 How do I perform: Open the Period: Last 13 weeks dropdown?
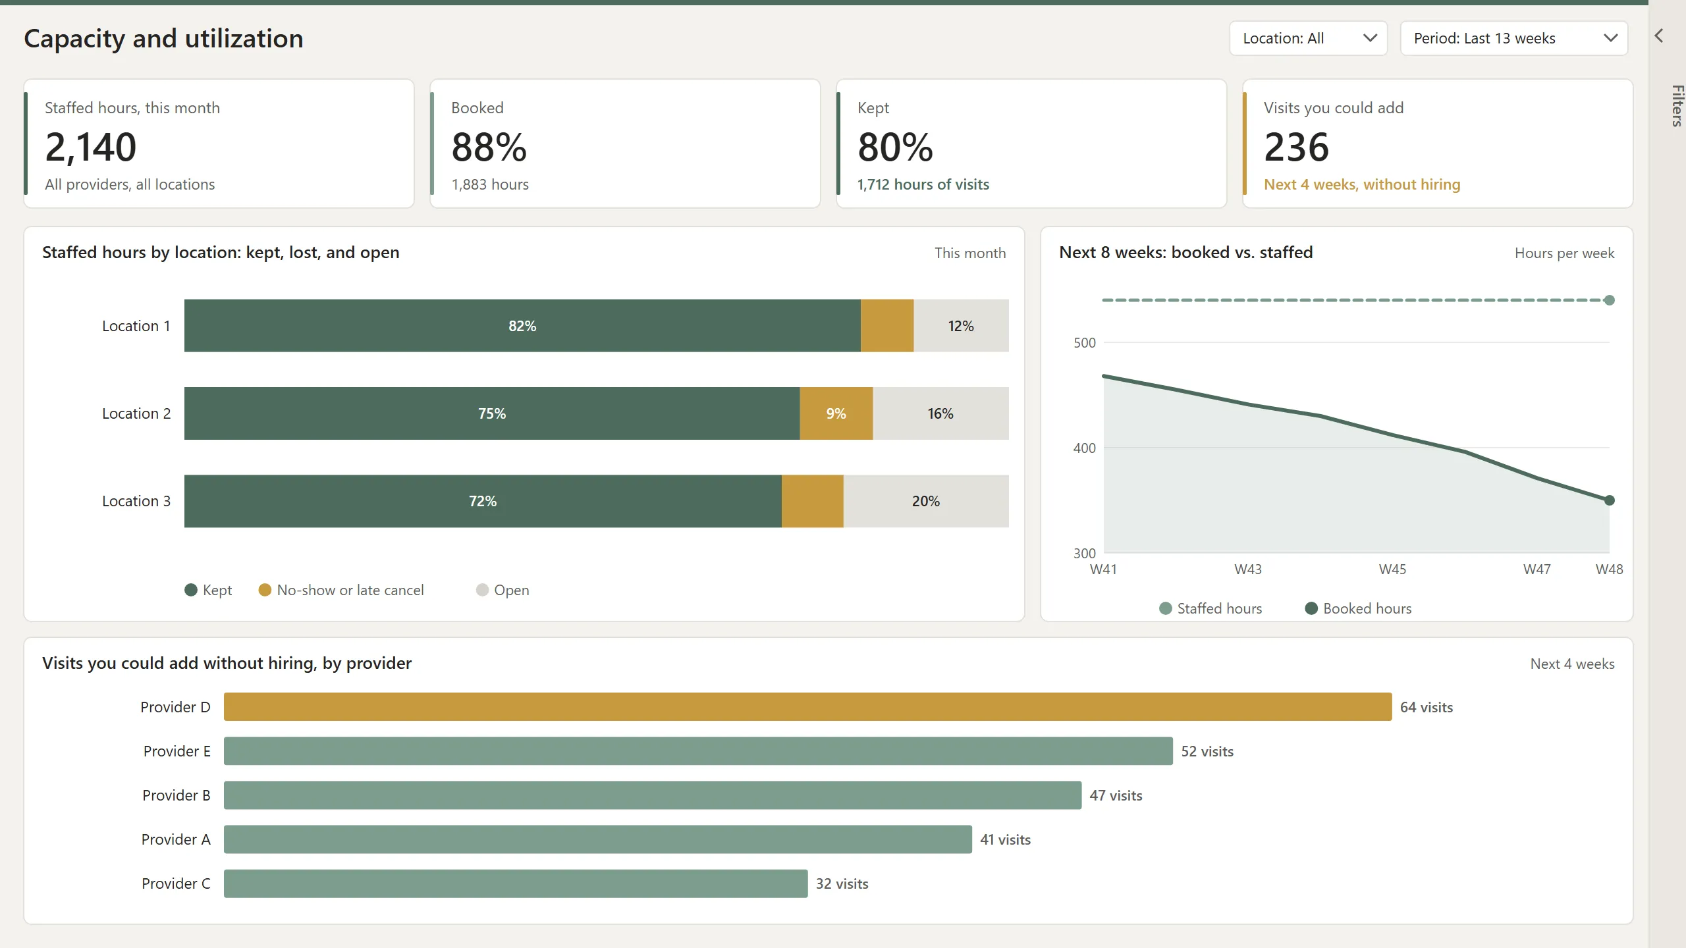pos(1513,38)
